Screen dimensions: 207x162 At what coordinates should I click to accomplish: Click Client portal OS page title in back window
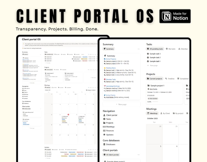(31, 39)
